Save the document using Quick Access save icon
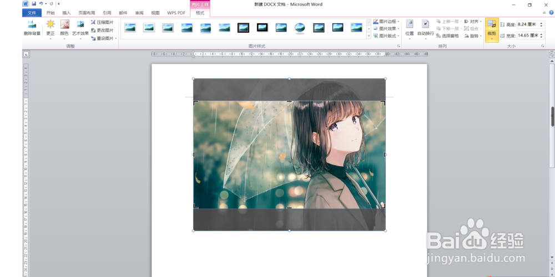 (x=34, y=4)
